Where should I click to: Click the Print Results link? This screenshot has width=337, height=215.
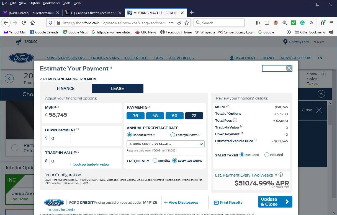[228, 202]
